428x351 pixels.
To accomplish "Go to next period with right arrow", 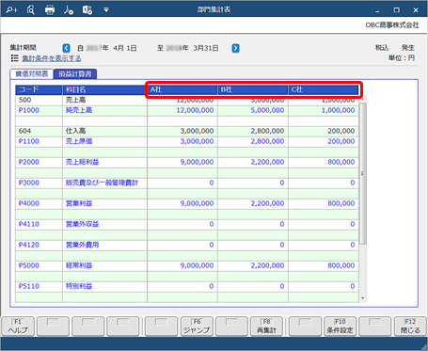I will (x=235, y=48).
